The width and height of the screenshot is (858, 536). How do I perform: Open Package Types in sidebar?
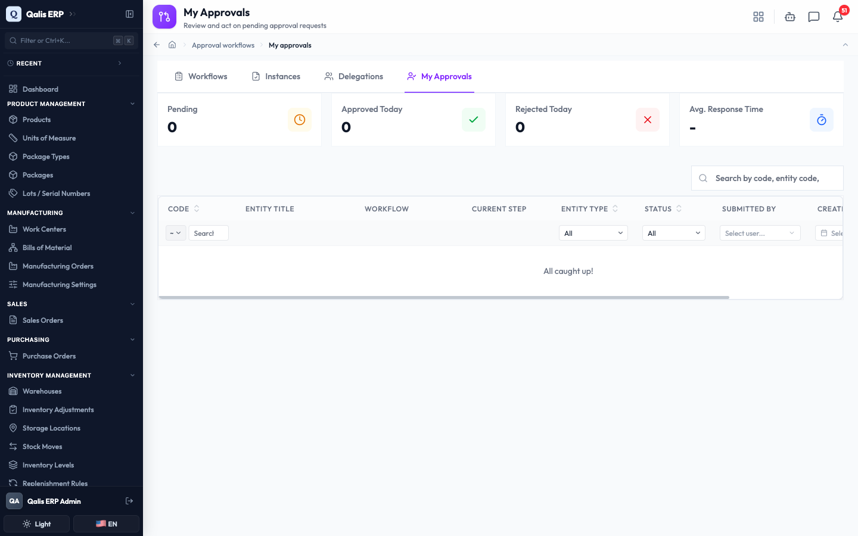(x=71, y=157)
